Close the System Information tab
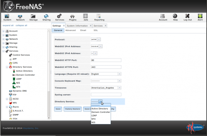207x136 pixels. pos(91,26)
